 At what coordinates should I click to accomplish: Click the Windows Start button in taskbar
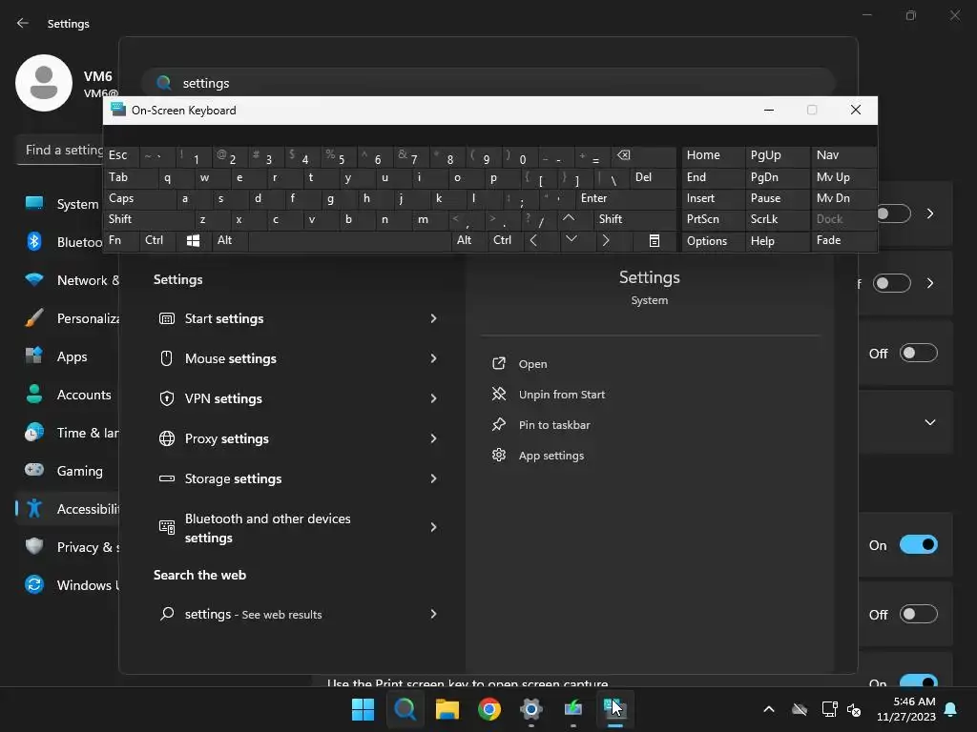pyautogui.click(x=363, y=709)
